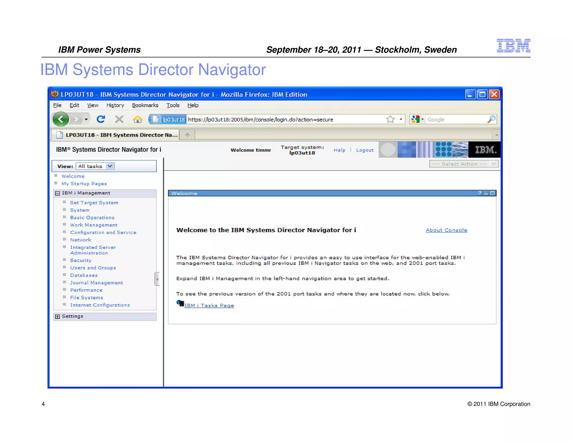Image resolution: width=572 pixels, height=442 pixels.
Task: Open the History menu
Action: click(x=115, y=105)
